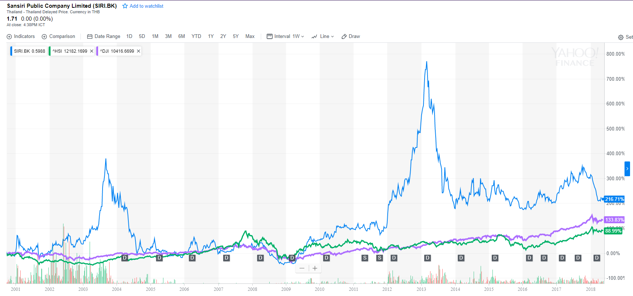
Task: Remove the ^HSI comparison with its X
Action: (91, 51)
